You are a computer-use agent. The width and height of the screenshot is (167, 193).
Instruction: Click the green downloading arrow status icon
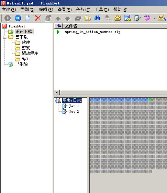58,32
